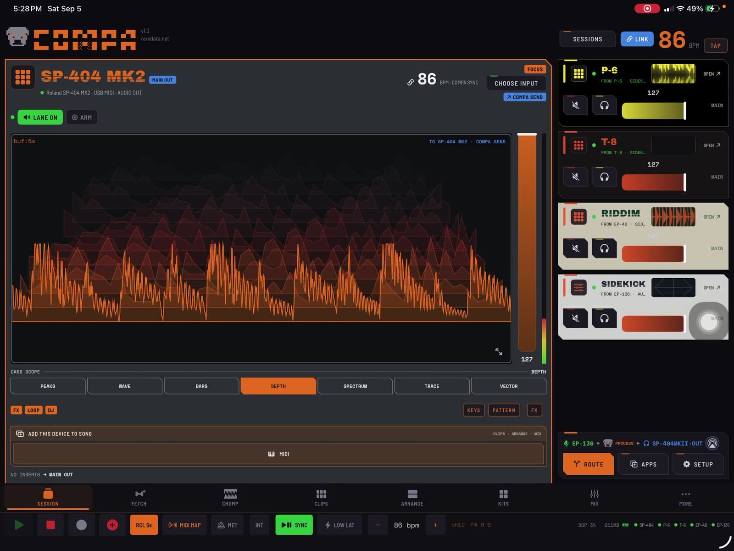This screenshot has width=734, height=551.
Task: Enable headphone cue on SIDEKICK lane
Action: tap(604, 318)
